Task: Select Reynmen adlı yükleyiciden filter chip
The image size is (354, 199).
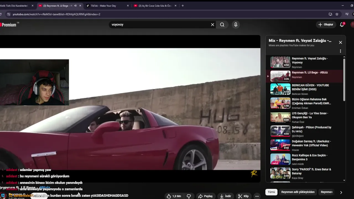Action: coord(298,192)
